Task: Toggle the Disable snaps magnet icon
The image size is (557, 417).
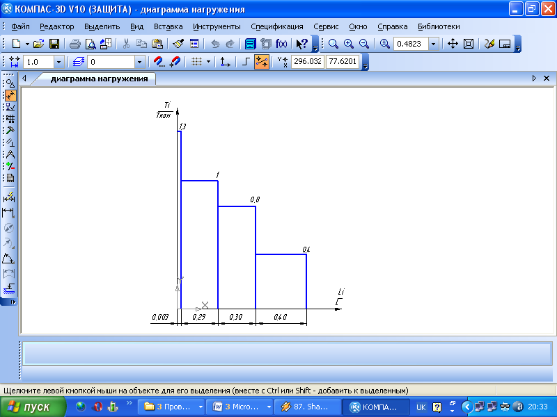Action: point(175,62)
